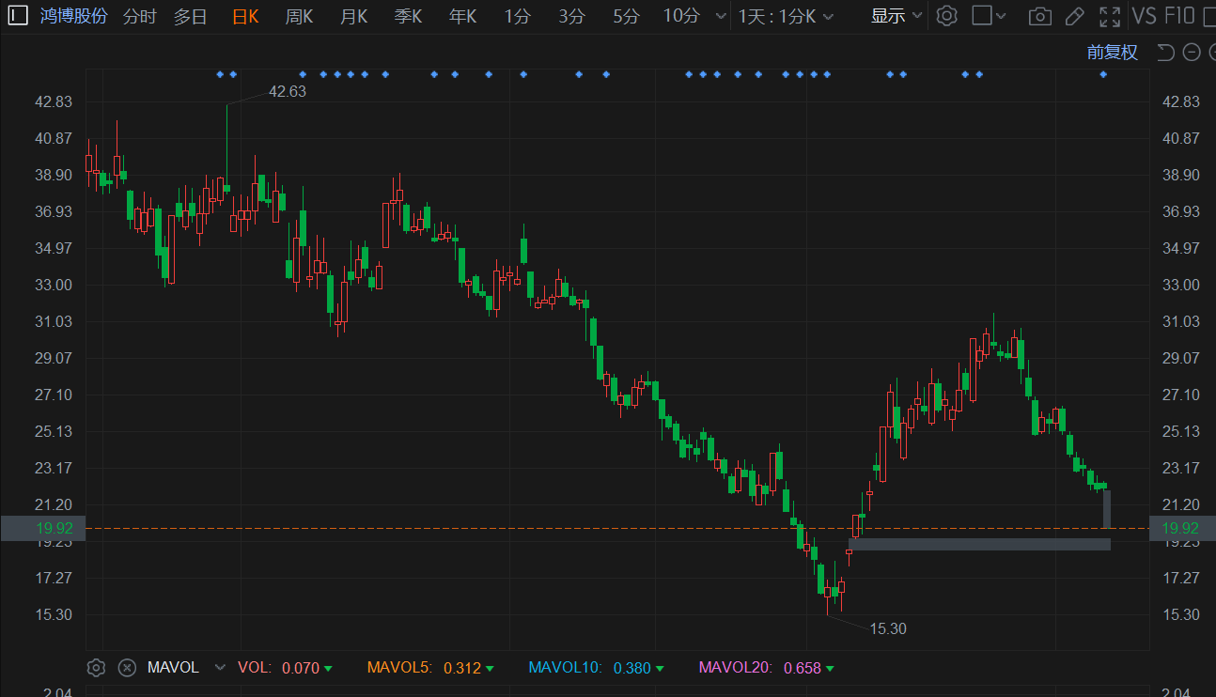Click the undo arrow beside 前复权
The height and width of the screenshot is (697, 1216).
click(1165, 53)
